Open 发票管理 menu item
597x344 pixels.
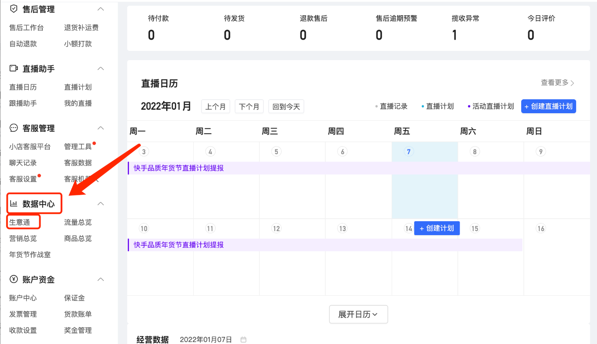click(x=23, y=314)
